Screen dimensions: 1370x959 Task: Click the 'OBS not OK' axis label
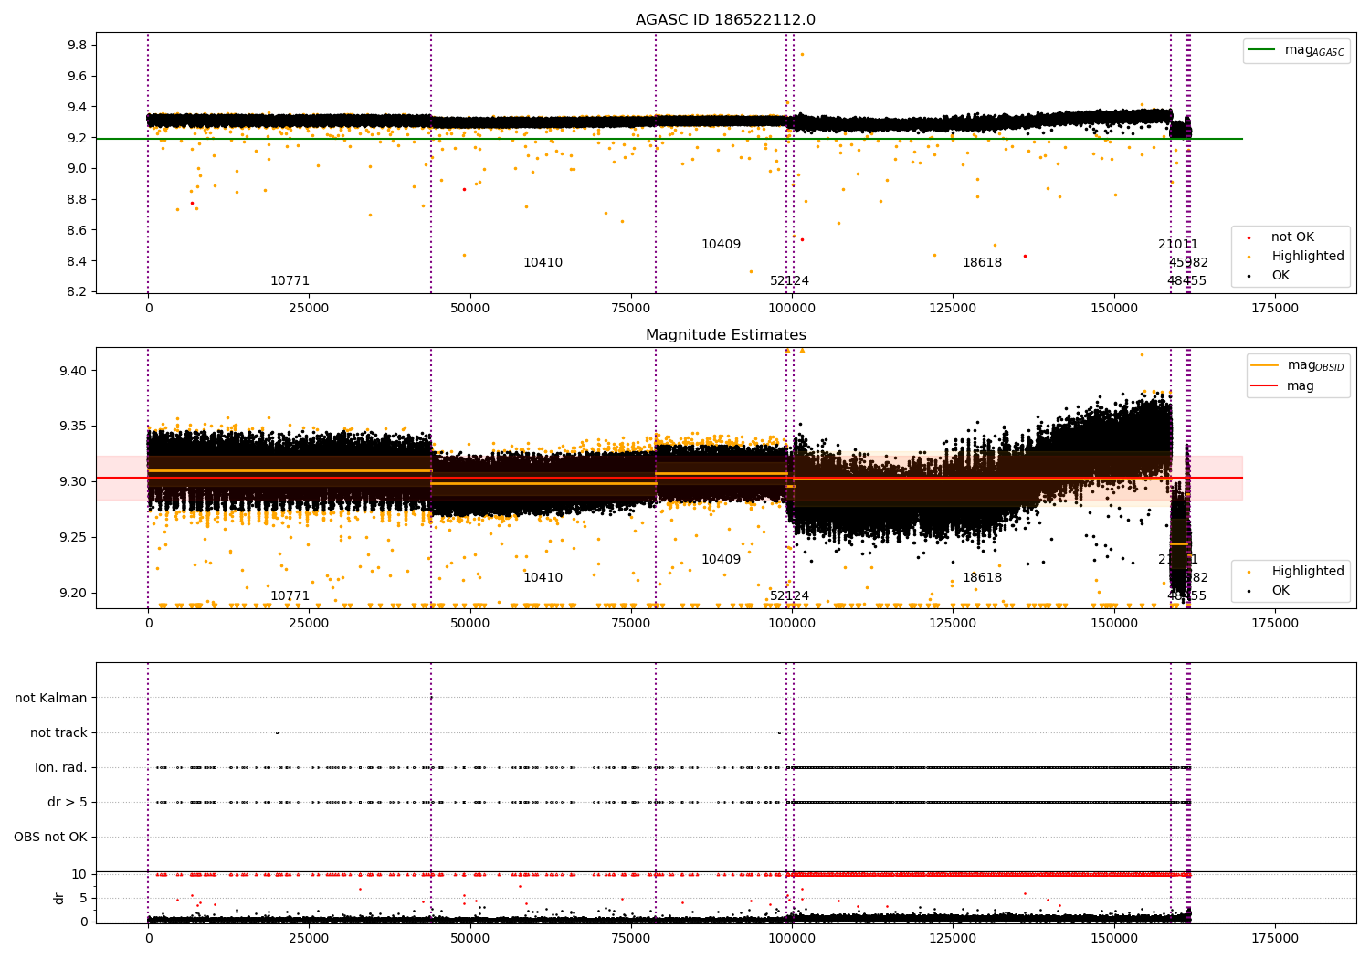[50, 838]
